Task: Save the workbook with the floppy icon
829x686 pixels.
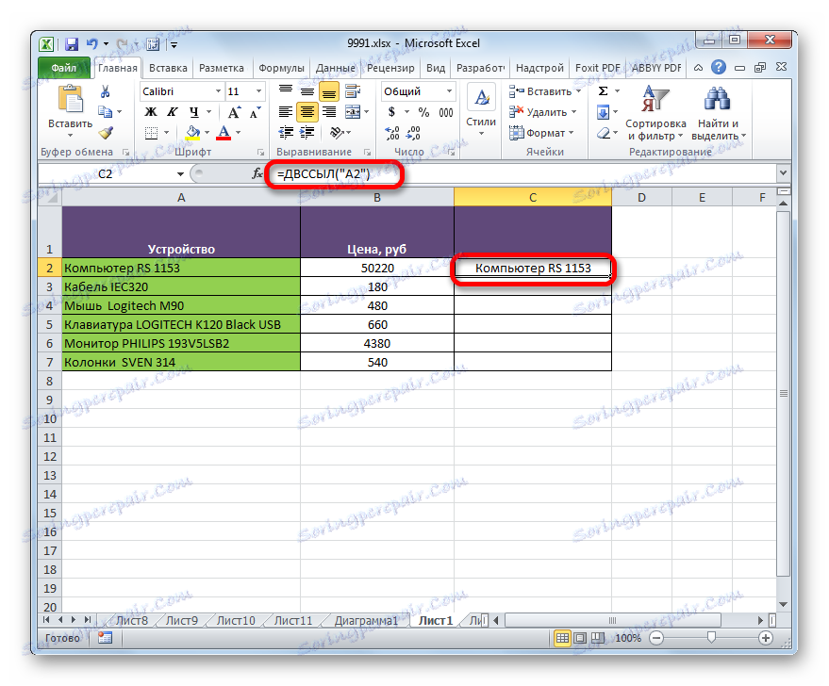Action: [x=72, y=44]
